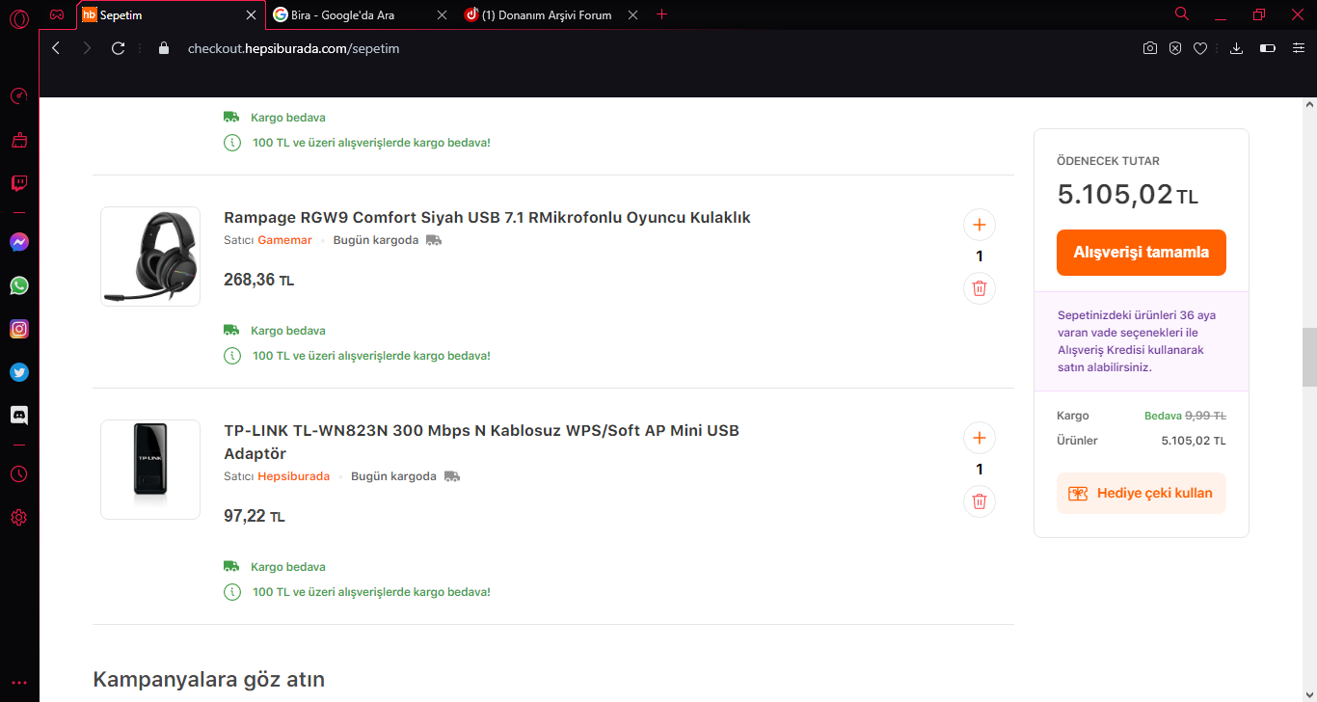Increase TP-LINK adapter quantity
Viewport: 1317px width, 702px height.
980,438
